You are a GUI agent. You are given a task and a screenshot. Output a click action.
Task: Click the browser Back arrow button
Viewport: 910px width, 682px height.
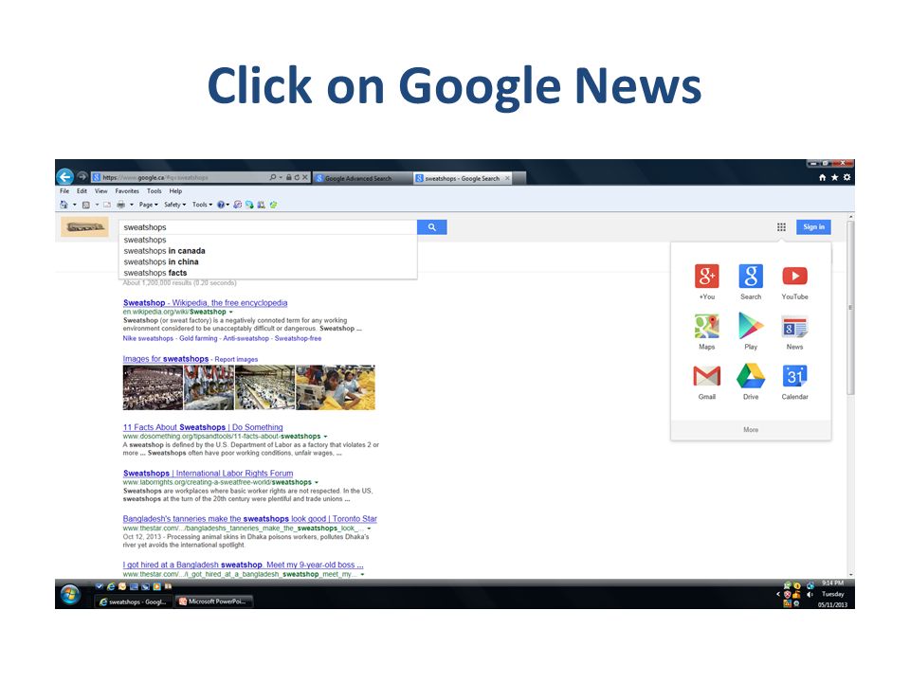coord(65,176)
